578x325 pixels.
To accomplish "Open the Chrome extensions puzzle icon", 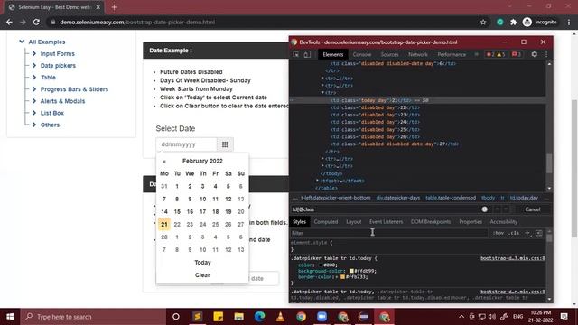I will click(x=514, y=22).
